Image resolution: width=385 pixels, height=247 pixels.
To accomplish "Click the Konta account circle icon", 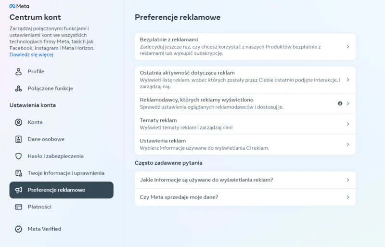I will [x=19, y=122].
